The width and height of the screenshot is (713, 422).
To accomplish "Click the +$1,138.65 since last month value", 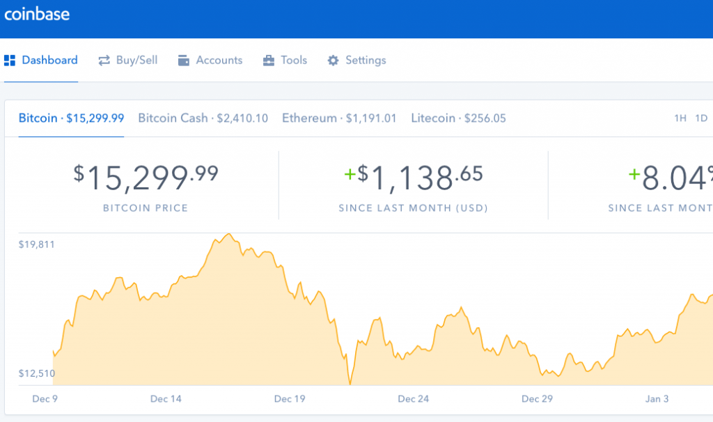I will 413,178.
